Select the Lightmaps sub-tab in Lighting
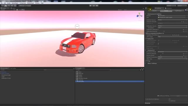Image resolution: width=188 pixels, height=106 pixels. (x=178, y=11)
